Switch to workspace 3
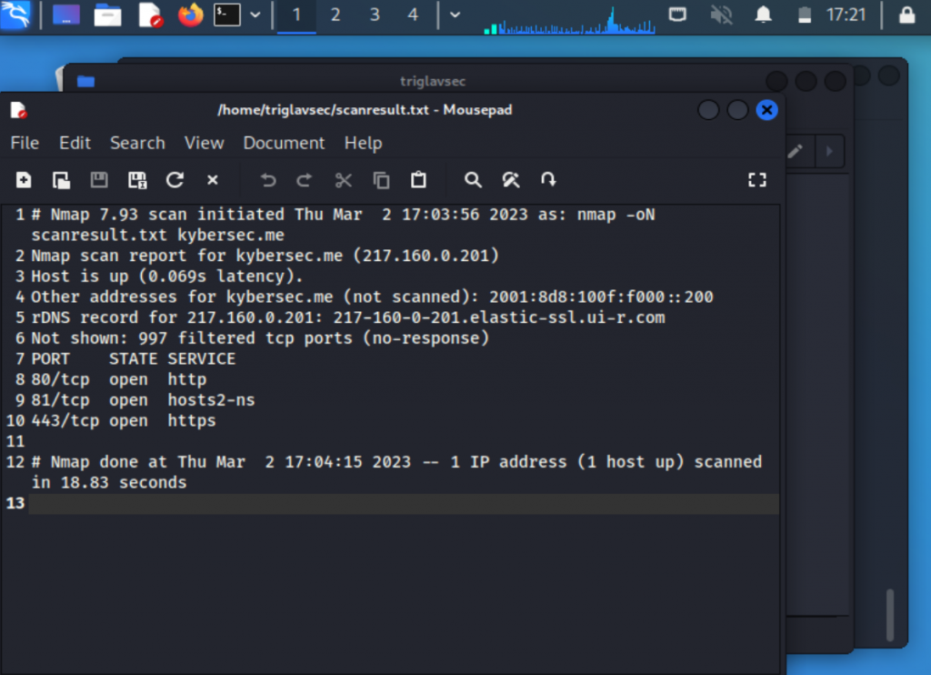 click(x=375, y=15)
